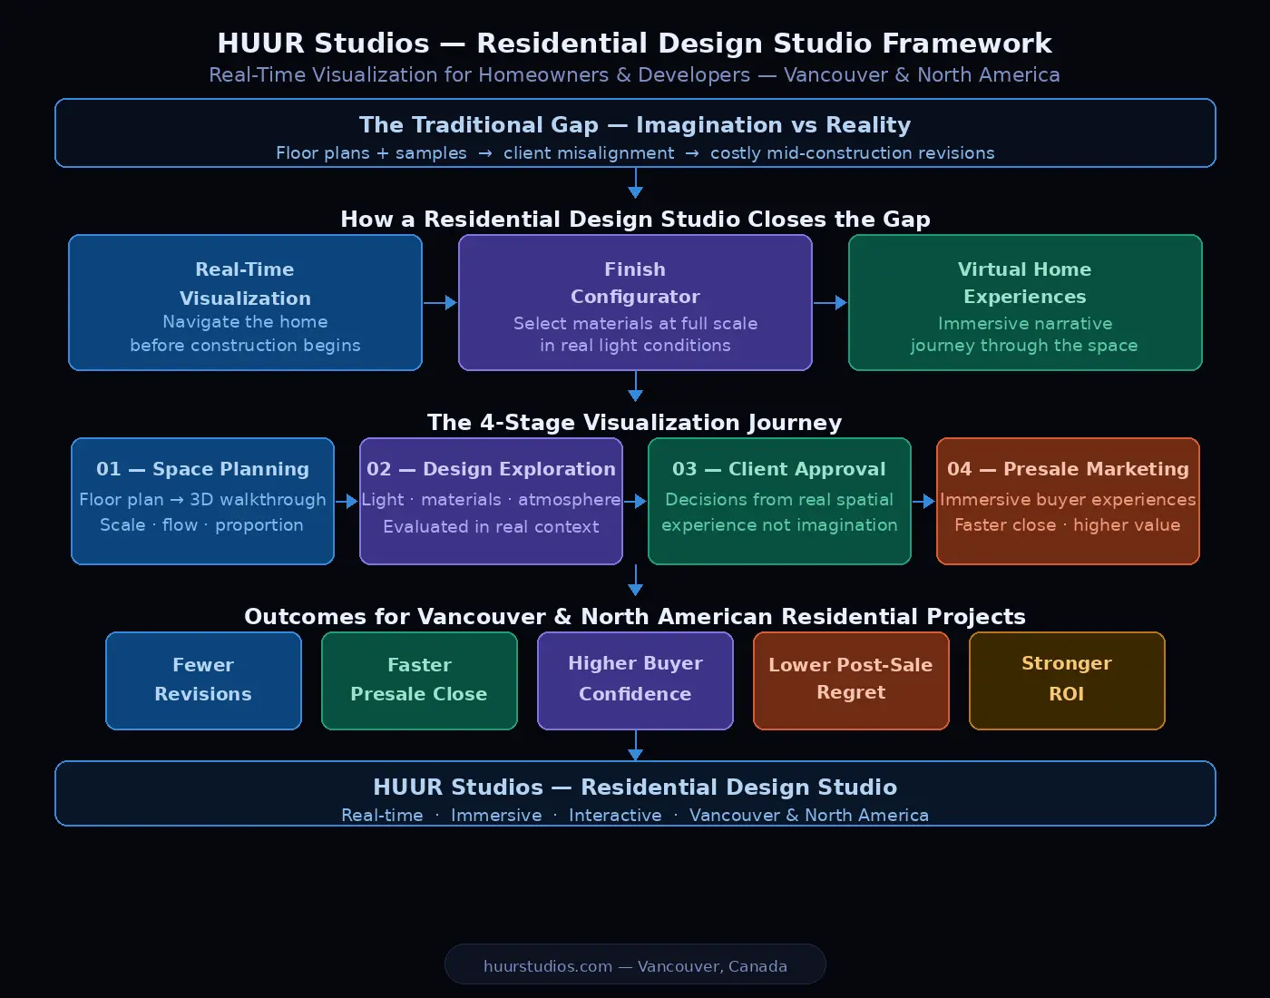Click 'Immersive narrative' text
Image resolution: width=1270 pixels, height=998 pixels.
pos(1025,323)
